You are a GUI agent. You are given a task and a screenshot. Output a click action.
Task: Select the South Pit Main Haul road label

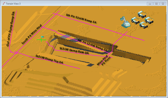click(x=32, y=34)
